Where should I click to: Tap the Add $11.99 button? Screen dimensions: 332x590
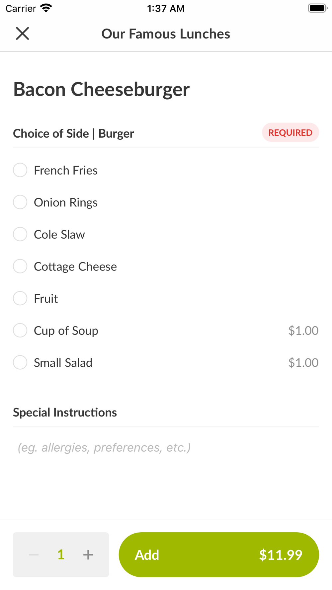[x=219, y=554]
